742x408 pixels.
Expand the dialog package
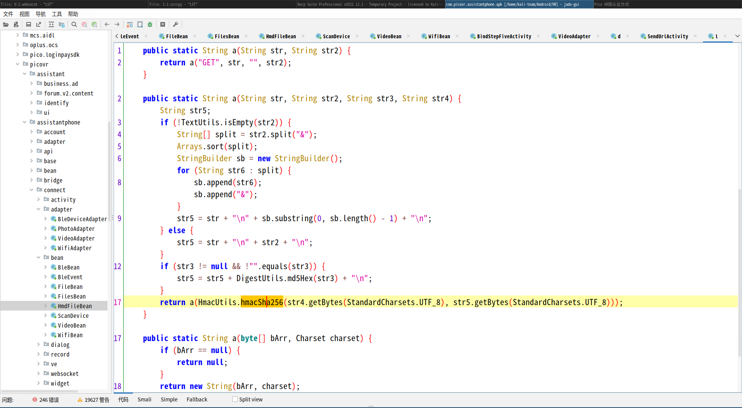(39, 344)
